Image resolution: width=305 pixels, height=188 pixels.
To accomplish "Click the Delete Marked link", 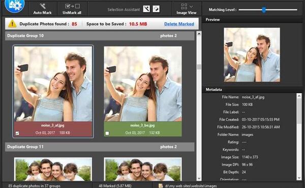I will 179,24.
